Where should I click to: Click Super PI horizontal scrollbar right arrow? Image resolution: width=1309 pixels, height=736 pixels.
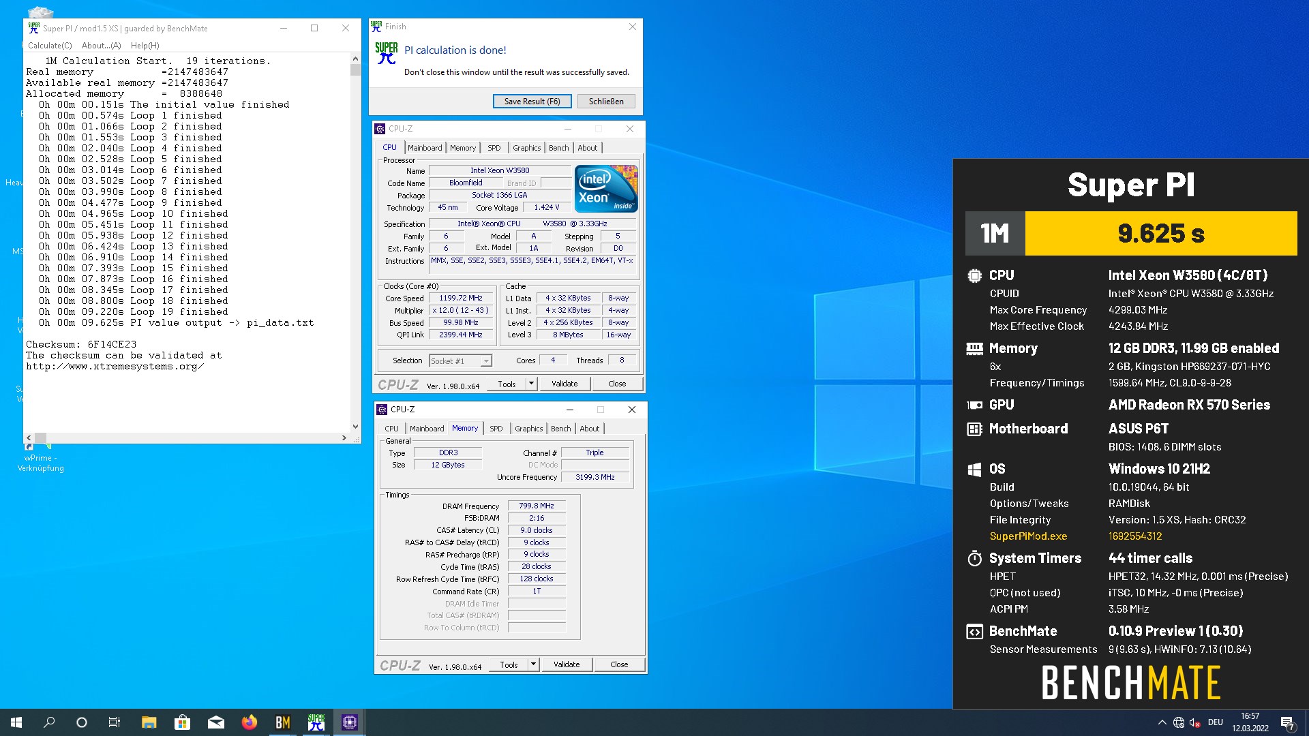point(344,438)
